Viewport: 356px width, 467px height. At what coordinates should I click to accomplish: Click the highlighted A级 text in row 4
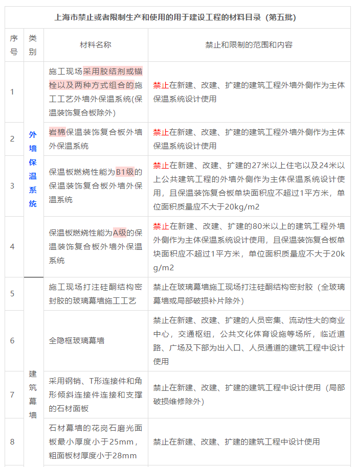(119, 232)
